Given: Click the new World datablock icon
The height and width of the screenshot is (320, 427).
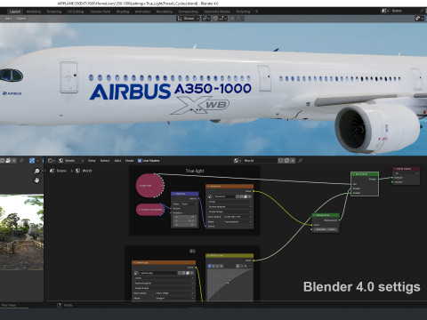Looking at the screenshot, I should (286, 161).
